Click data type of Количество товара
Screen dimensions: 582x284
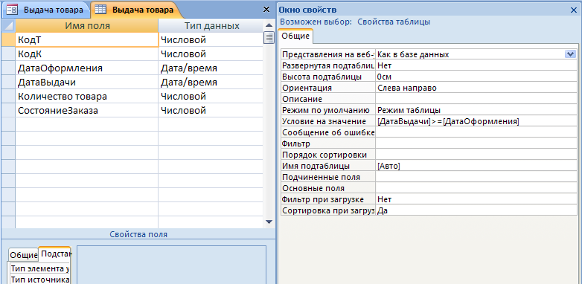pyautogui.click(x=211, y=97)
